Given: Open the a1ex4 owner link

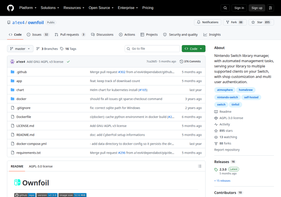Looking at the screenshot, I should (18, 22).
